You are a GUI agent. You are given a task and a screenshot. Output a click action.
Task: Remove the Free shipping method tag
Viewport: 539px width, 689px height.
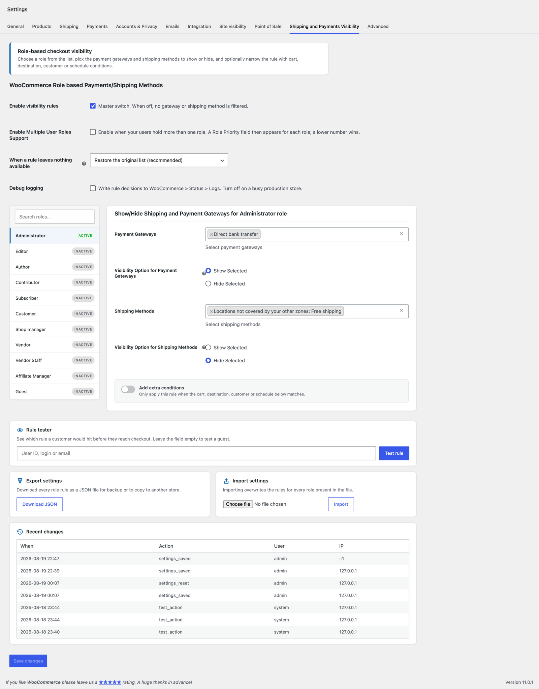pos(212,311)
